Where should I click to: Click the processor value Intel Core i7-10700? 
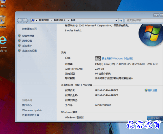click(x=126, y=64)
